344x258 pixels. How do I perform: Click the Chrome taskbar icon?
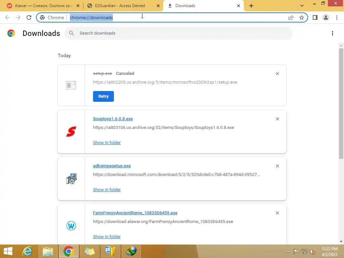pyautogui.click(x=69, y=251)
